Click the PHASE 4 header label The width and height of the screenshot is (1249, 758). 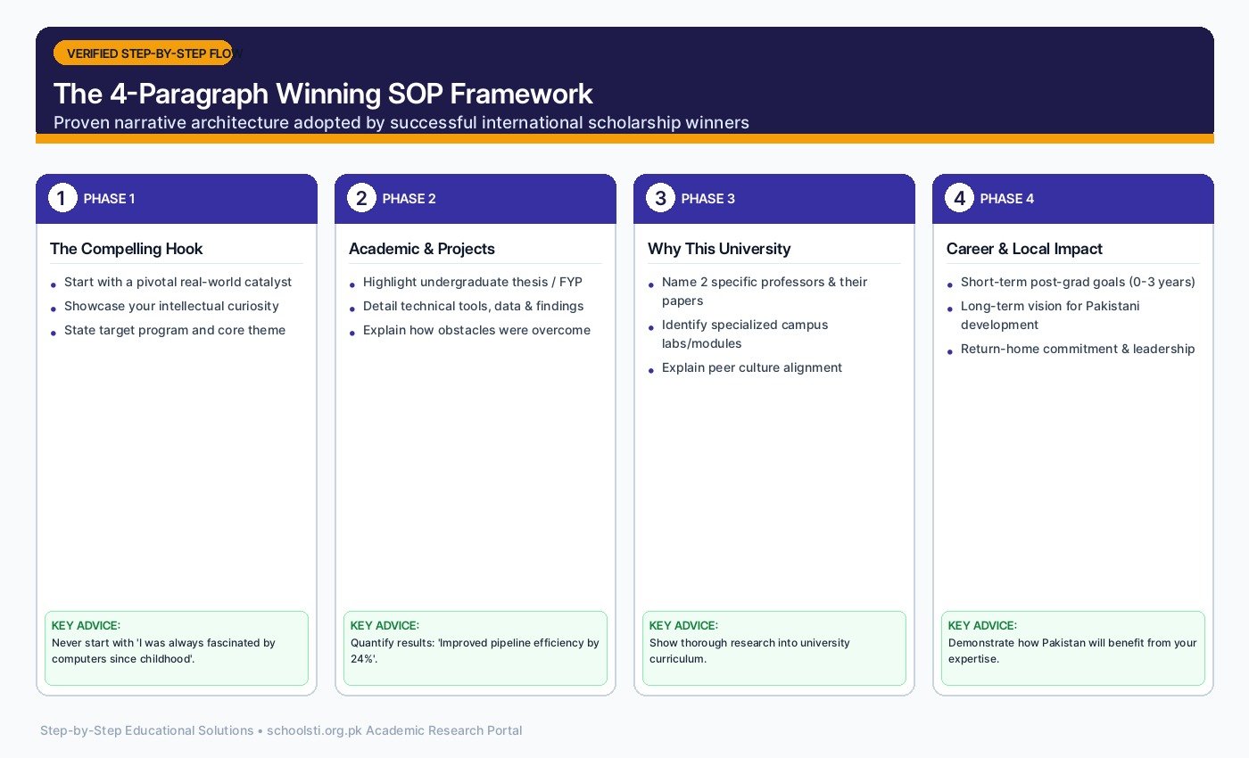click(1006, 199)
